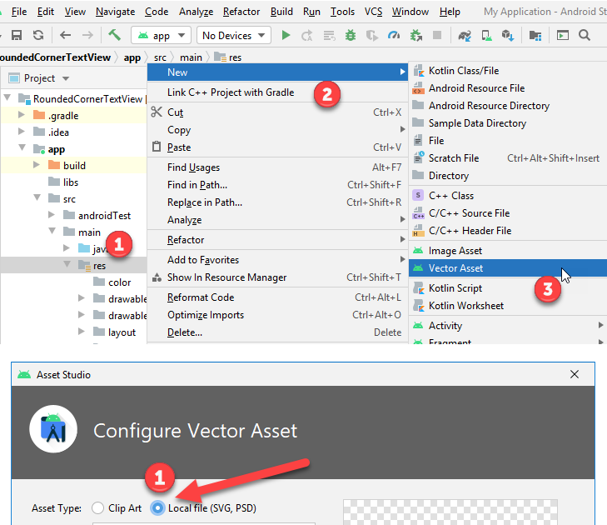The width and height of the screenshot is (607, 525).
Task: Choose Vector Asset from the submenu
Action: point(508,267)
